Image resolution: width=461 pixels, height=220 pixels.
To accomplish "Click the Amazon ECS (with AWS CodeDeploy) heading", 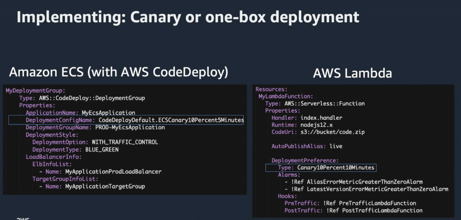I will [x=119, y=72].
